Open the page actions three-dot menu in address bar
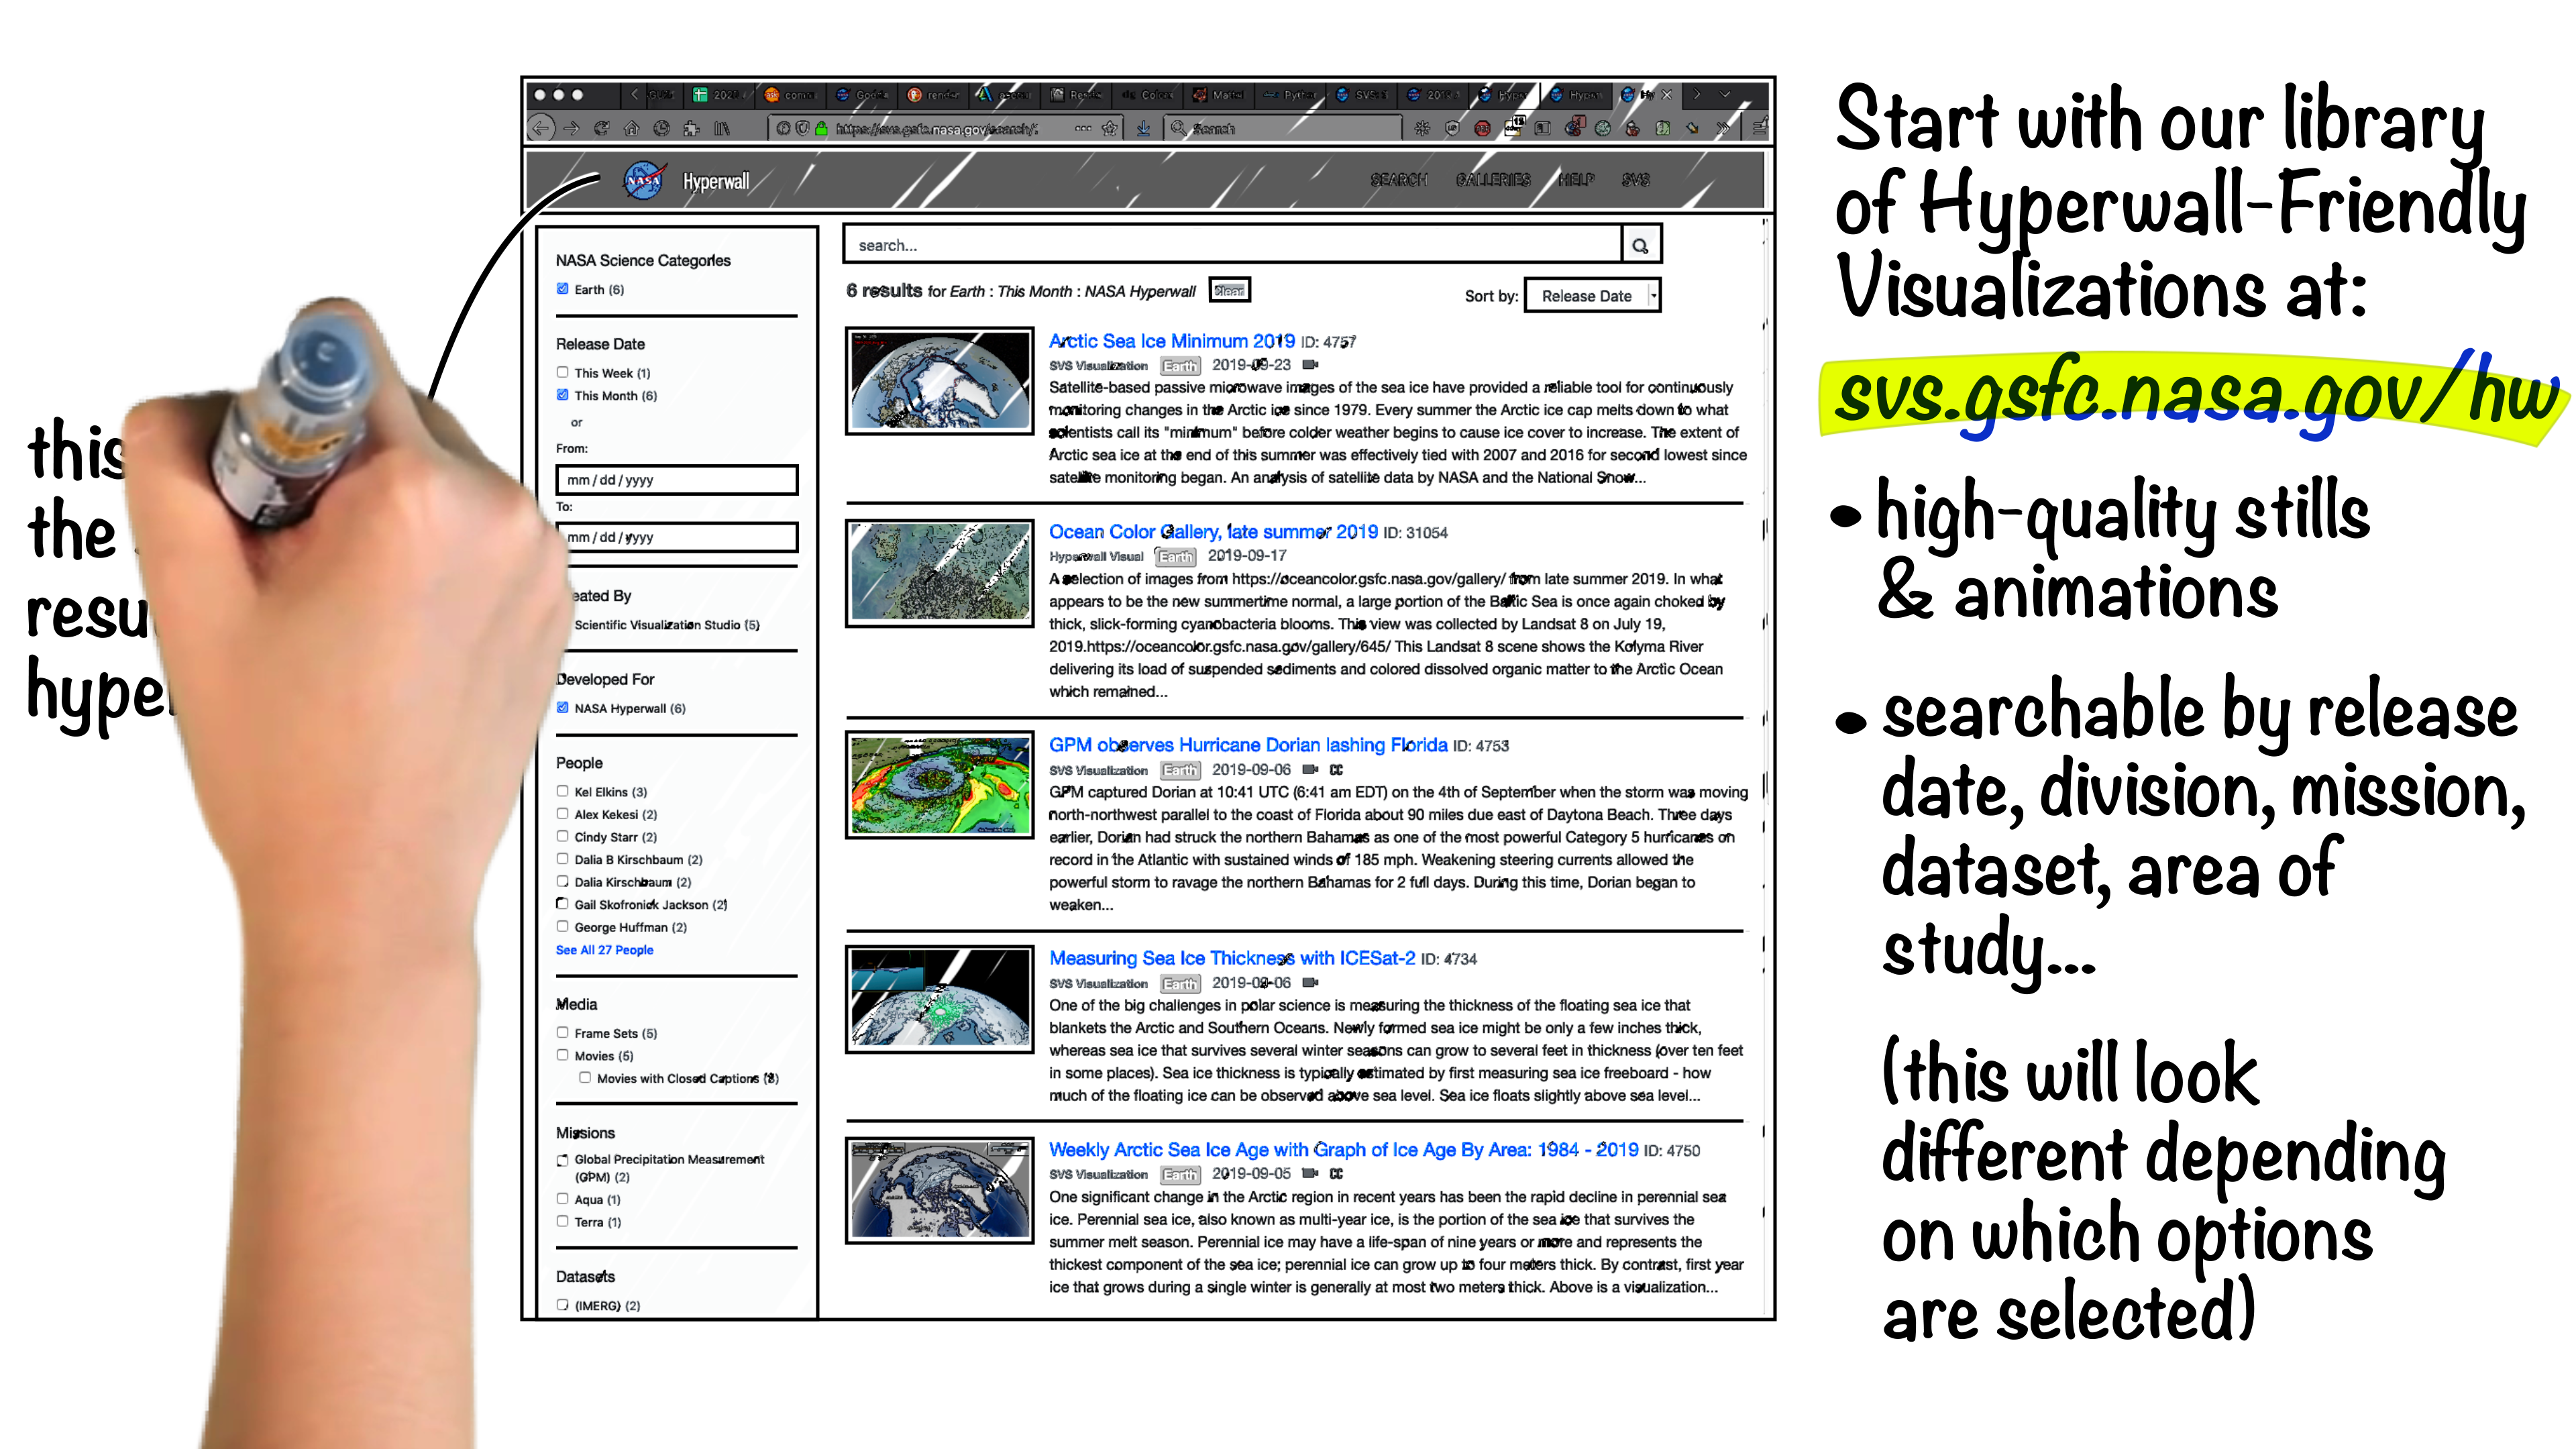 [x=1083, y=128]
